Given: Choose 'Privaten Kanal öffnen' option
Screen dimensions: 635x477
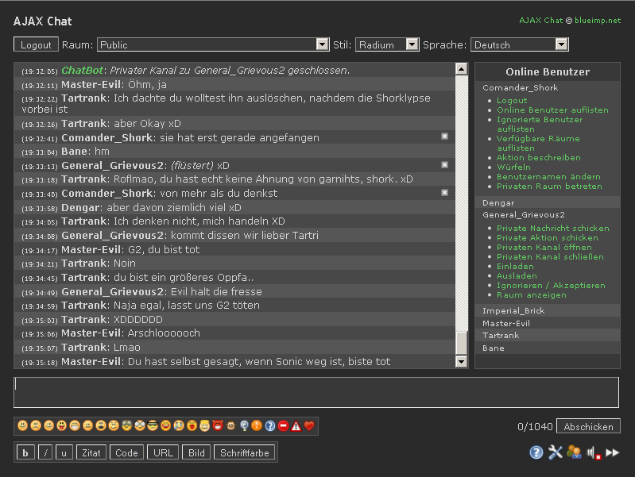Looking at the screenshot, I should pyautogui.click(x=544, y=247).
